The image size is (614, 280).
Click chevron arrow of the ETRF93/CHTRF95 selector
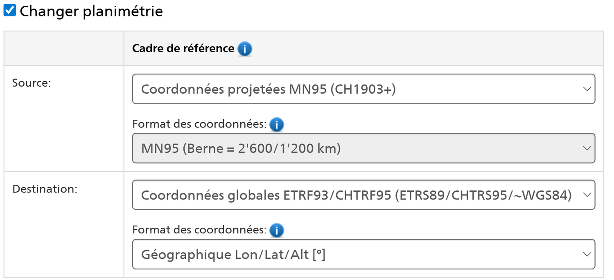587,195
